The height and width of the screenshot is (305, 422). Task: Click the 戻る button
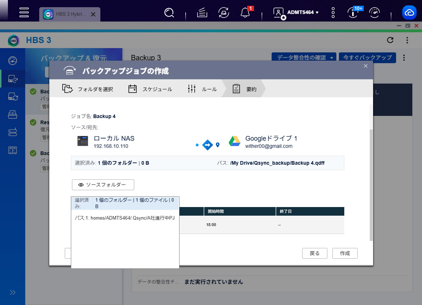point(314,253)
